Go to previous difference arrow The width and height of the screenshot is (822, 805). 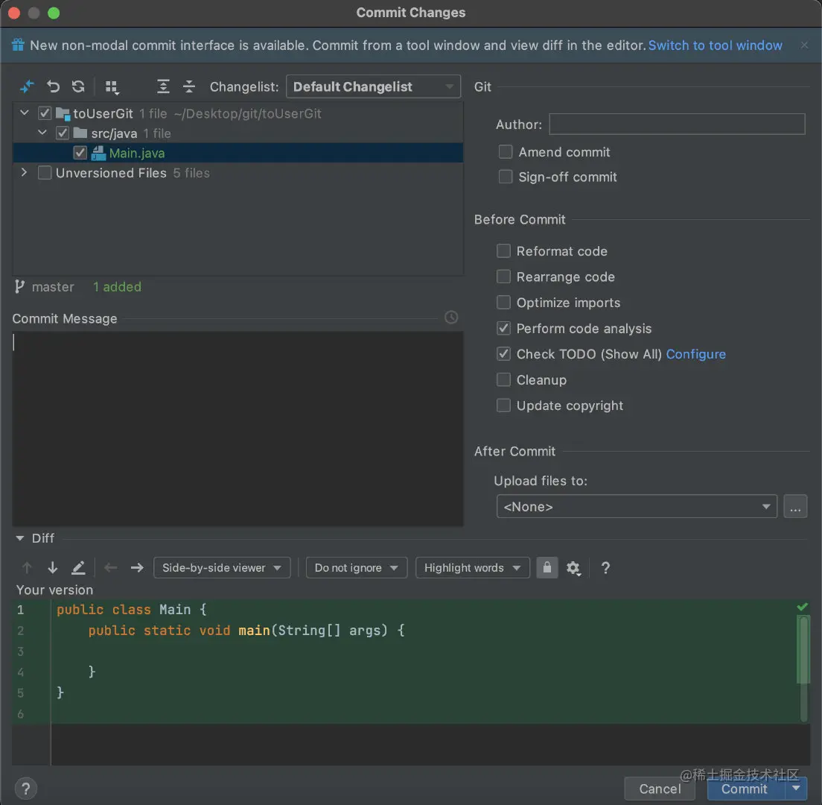pos(27,568)
